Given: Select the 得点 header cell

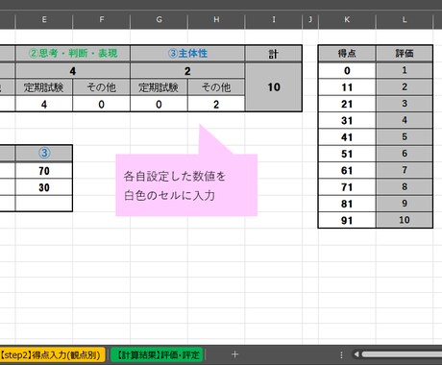Looking at the screenshot, I should pos(347,53).
